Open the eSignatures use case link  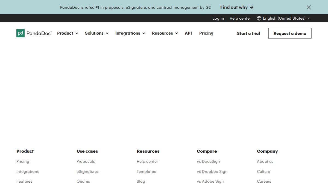pos(87,171)
